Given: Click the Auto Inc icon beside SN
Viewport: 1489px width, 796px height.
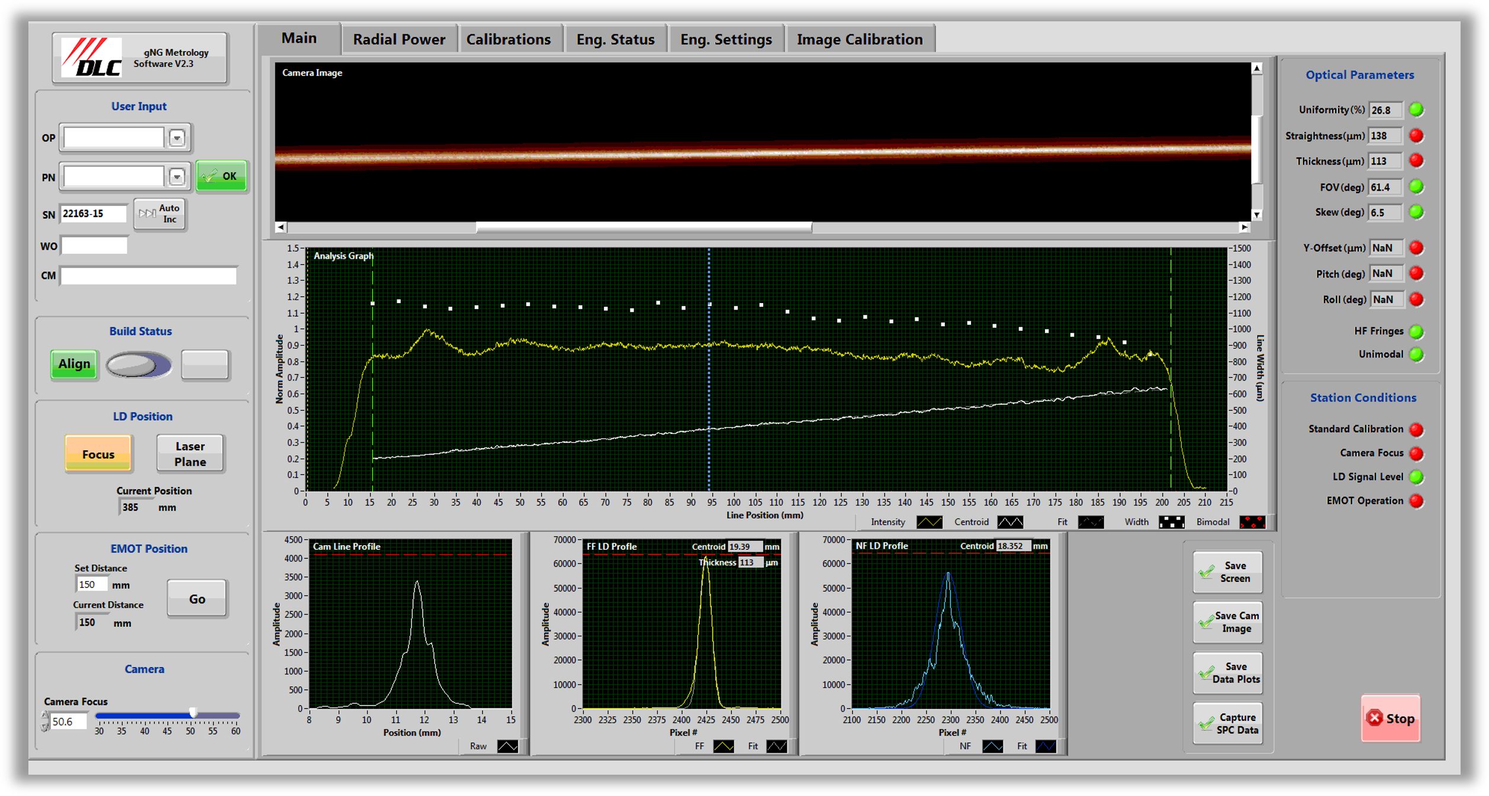Looking at the screenshot, I should pyautogui.click(x=147, y=214).
